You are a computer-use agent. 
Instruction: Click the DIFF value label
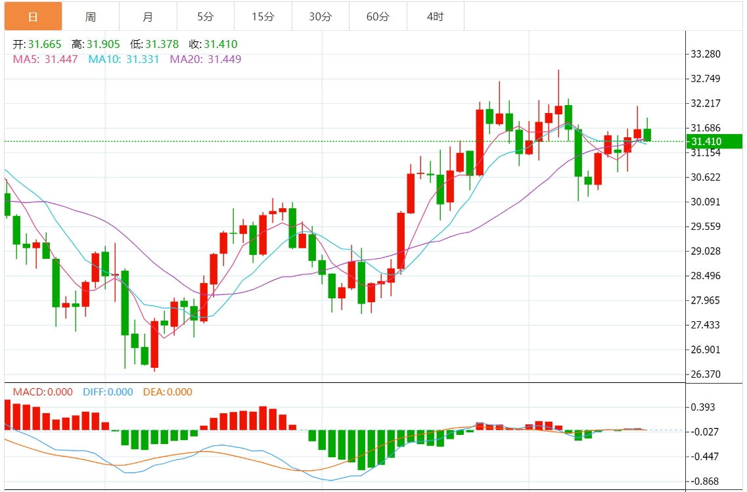(x=108, y=392)
